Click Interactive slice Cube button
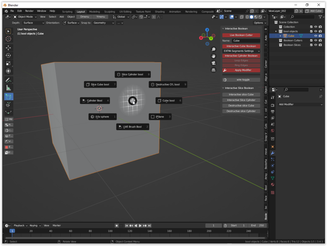The width and height of the screenshot is (327, 246). pyautogui.click(x=241, y=95)
